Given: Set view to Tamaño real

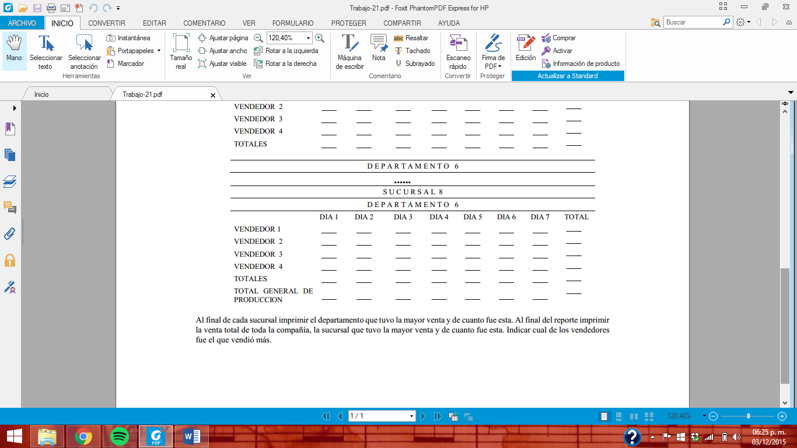Looking at the screenshot, I should (x=181, y=51).
